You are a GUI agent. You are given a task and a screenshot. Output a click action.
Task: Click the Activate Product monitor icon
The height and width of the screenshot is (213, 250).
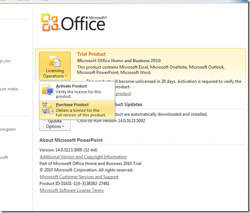(48, 90)
